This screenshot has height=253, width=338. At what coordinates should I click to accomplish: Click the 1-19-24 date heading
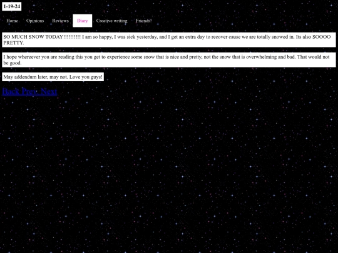(x=12, y=6)
